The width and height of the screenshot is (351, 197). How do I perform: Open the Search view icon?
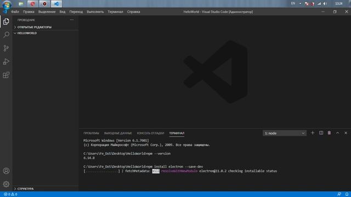[6, 34]
